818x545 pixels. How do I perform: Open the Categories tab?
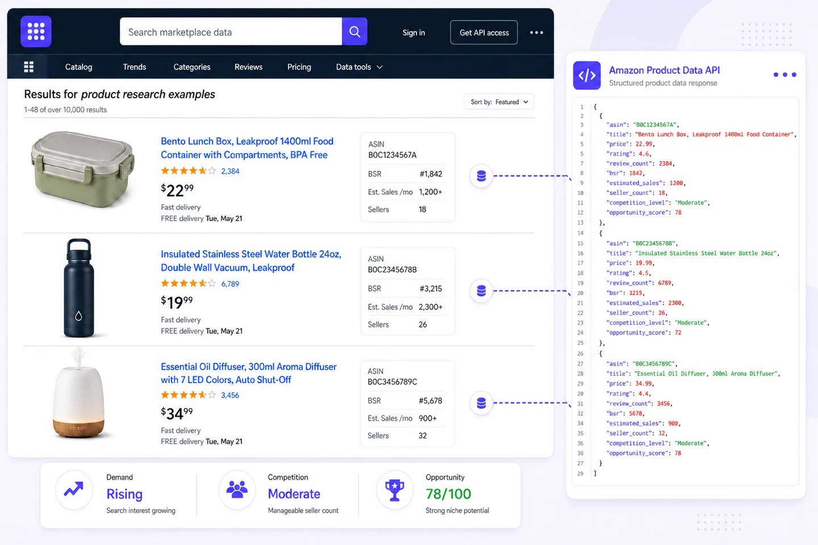(x=192, y=67)
